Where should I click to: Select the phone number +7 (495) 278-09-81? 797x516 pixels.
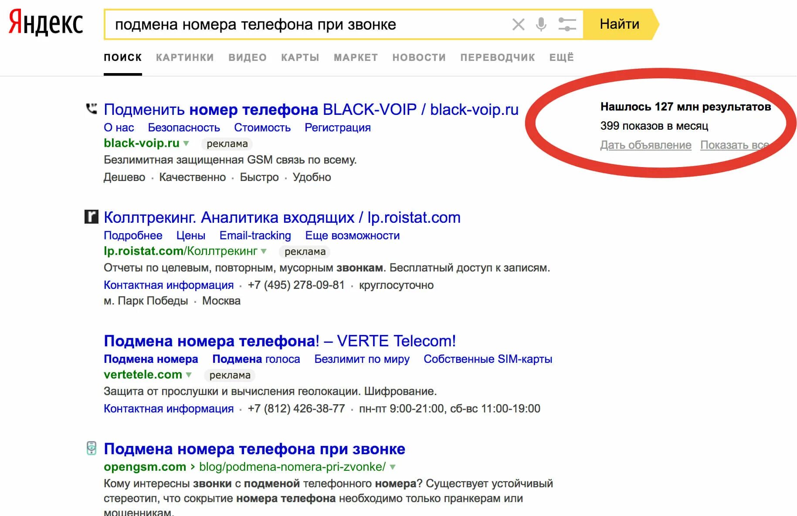tap(296, 285)
